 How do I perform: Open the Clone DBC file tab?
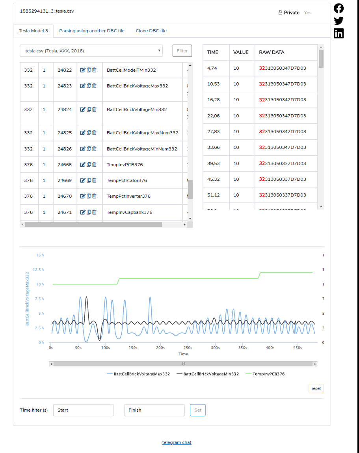[151, 30]
